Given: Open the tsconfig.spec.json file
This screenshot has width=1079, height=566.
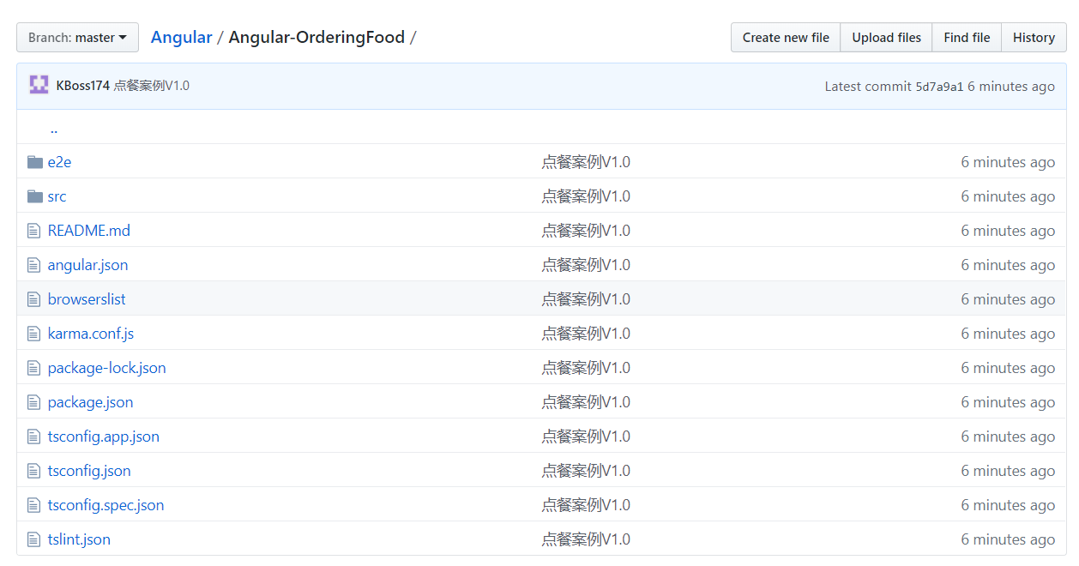Looking at the screenshot, I should 106,505.
